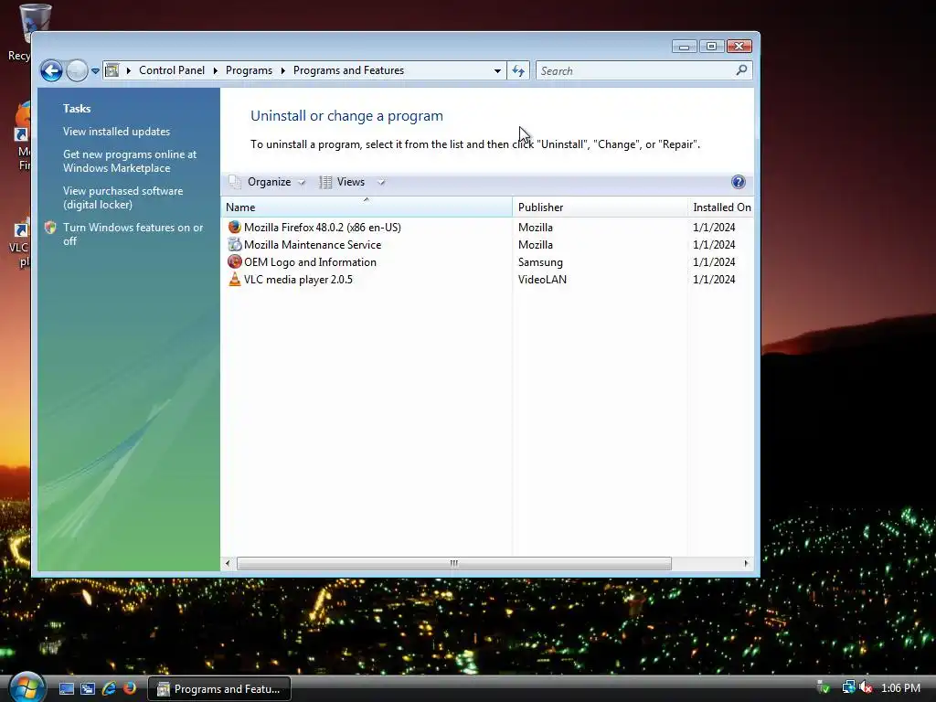
Task: Open the Windows Start orb
Action: 27,687
